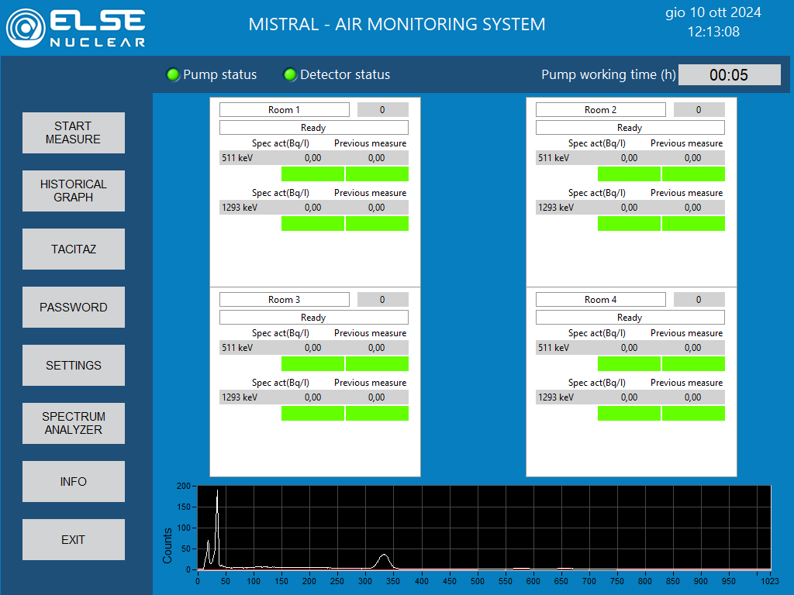
Task: Click Room 1 511 keV previous measure bar
Action: point(377,174)
